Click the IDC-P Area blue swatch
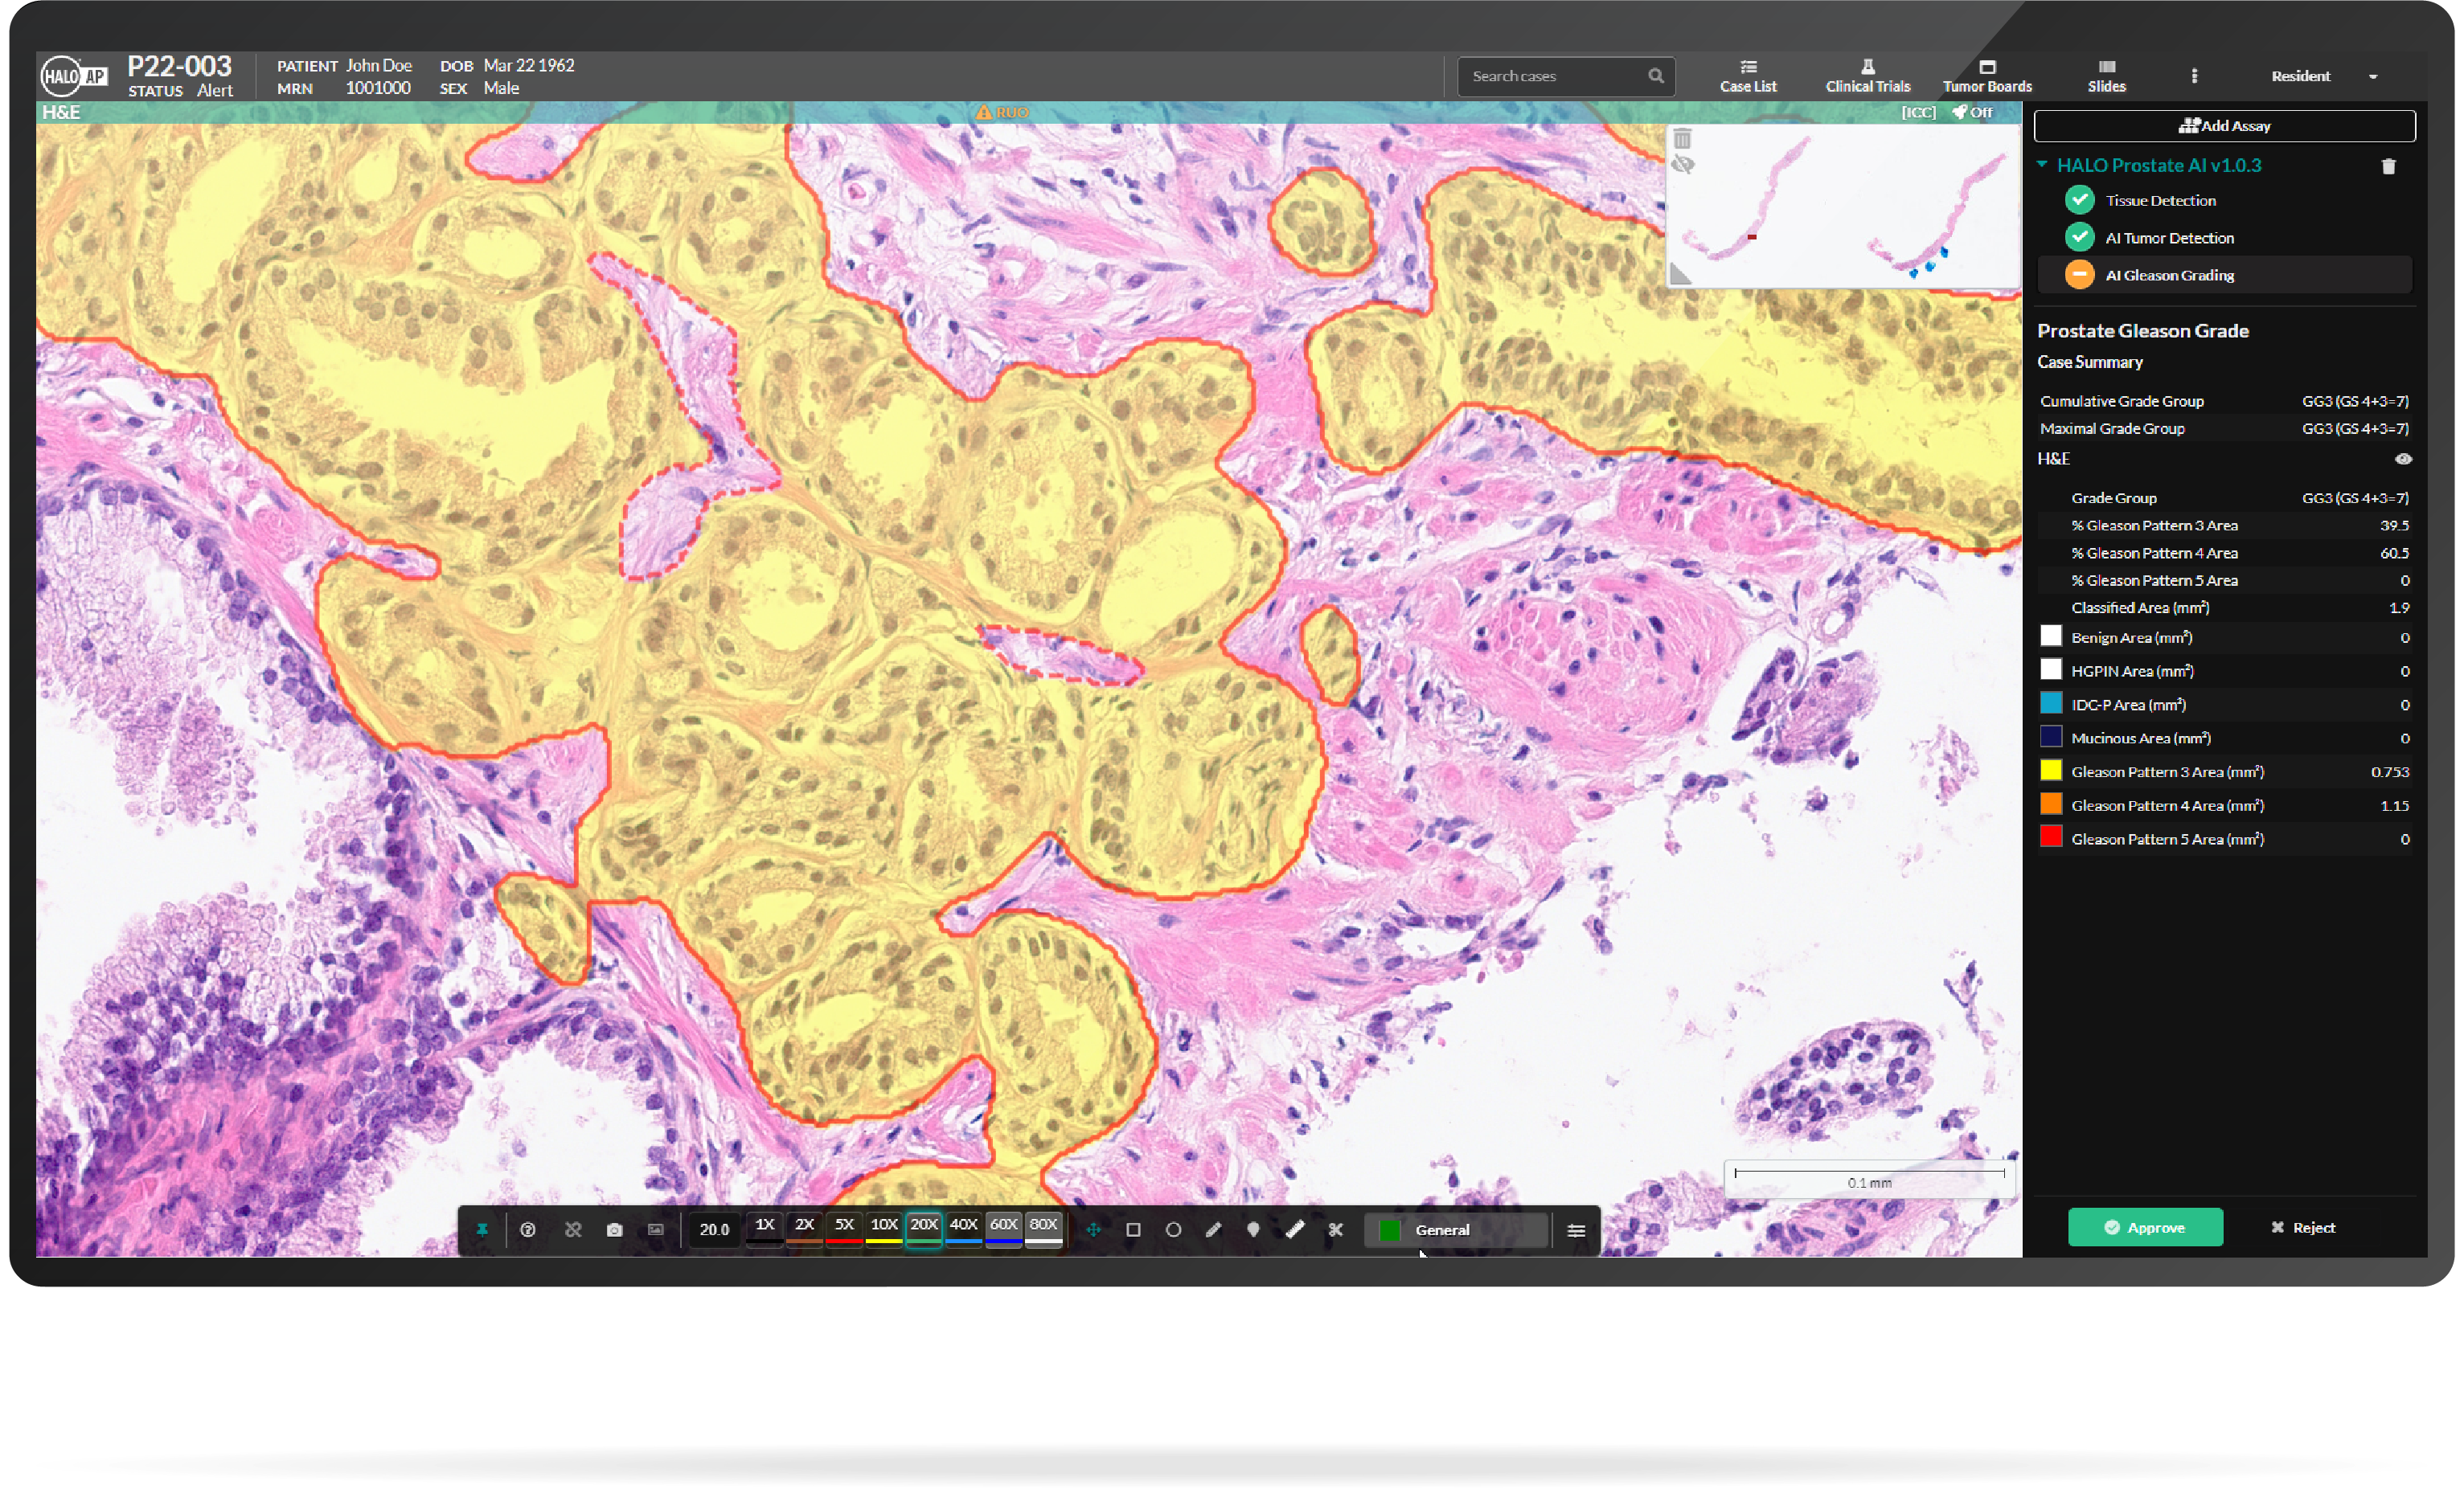The image size is (2464, 1489). pyautogui.click(x=2051, y=704)
